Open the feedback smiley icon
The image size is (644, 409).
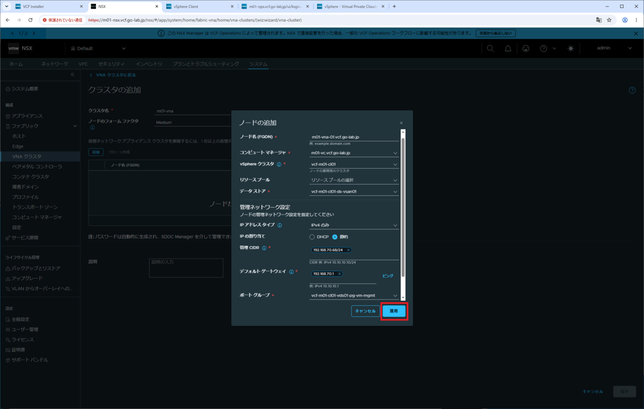525,48
